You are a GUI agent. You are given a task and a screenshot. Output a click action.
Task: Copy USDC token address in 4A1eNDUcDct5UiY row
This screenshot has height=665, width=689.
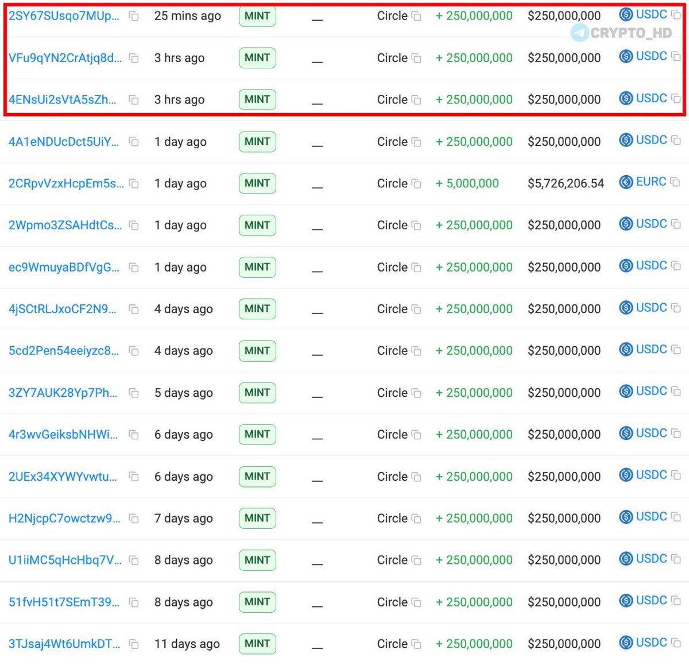pos(676,141)
